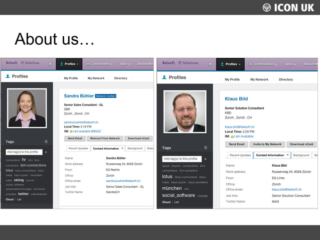The image size is (320, 240).
Task: Click home icon in right Belsoft navbar
Action: pos(210,64)
